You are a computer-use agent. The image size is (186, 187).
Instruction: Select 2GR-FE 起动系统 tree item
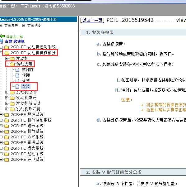click(27, 154)
